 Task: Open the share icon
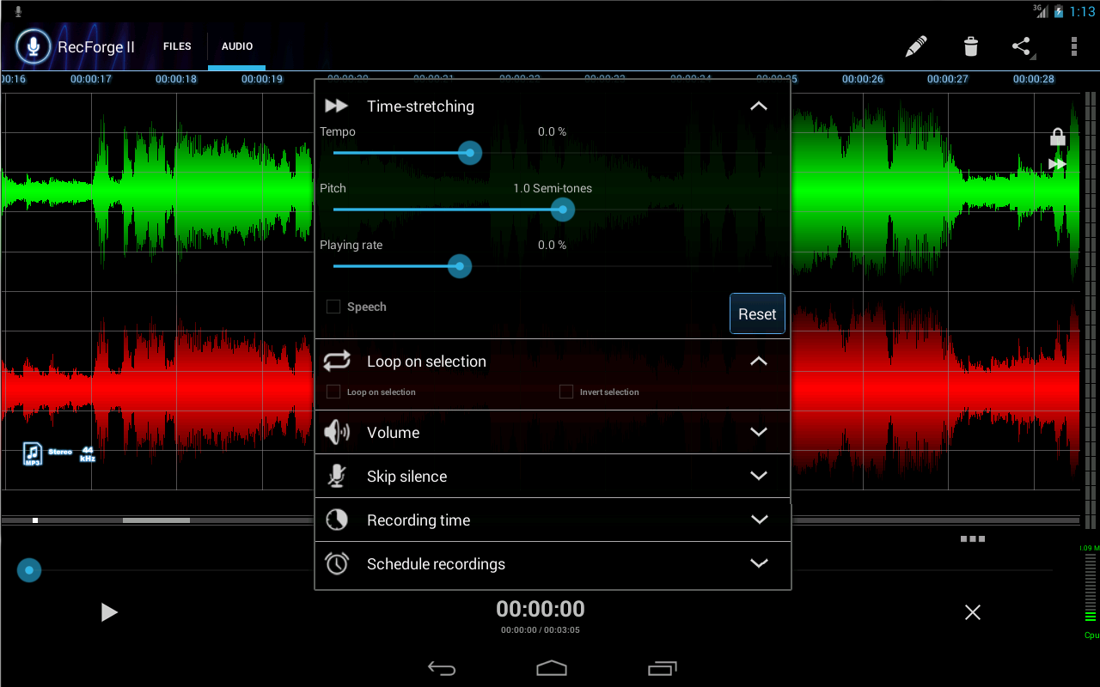[x=1022, y=46]
